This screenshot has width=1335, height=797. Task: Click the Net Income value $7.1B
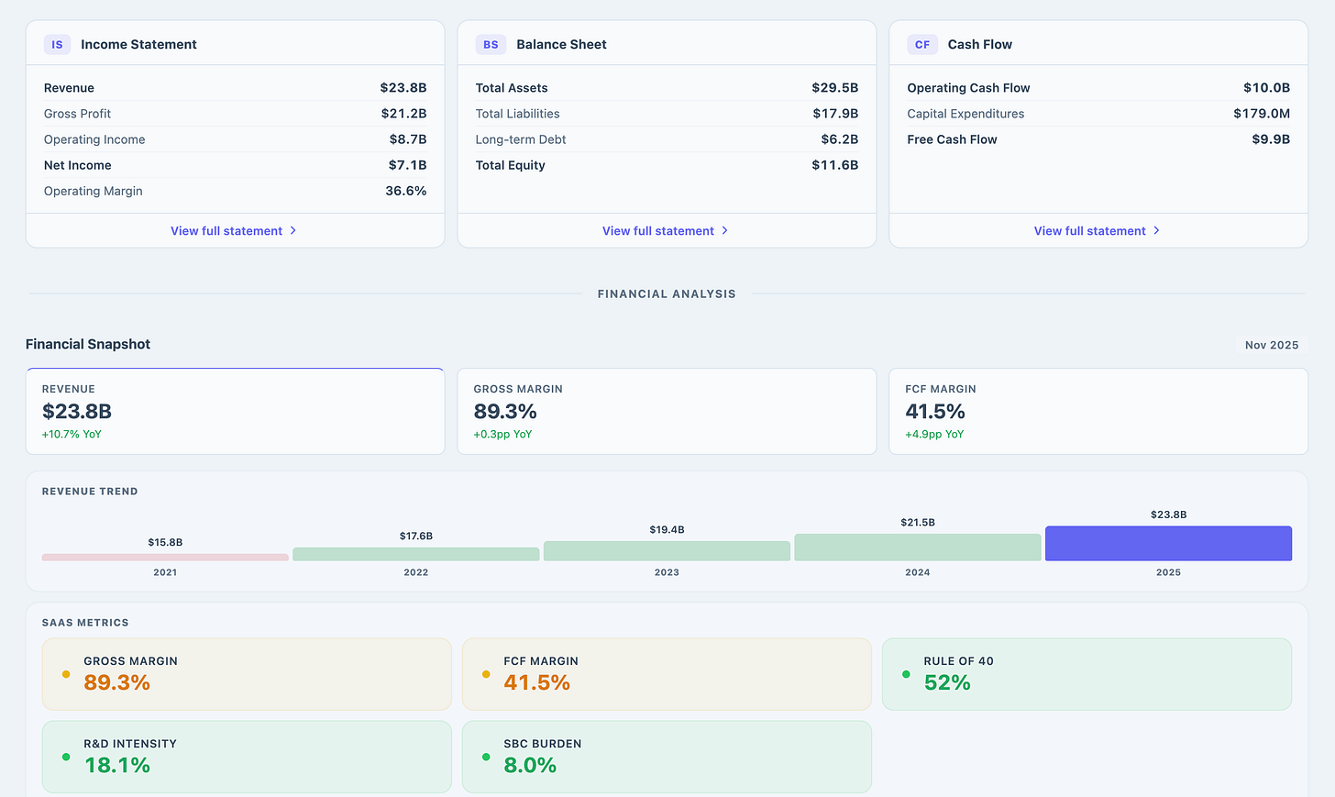[x=408, y=165]
